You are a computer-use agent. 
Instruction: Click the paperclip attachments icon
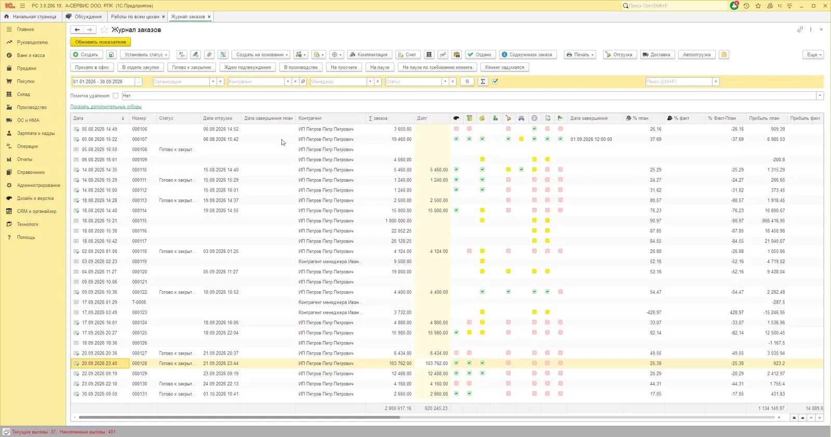(209, 54)
